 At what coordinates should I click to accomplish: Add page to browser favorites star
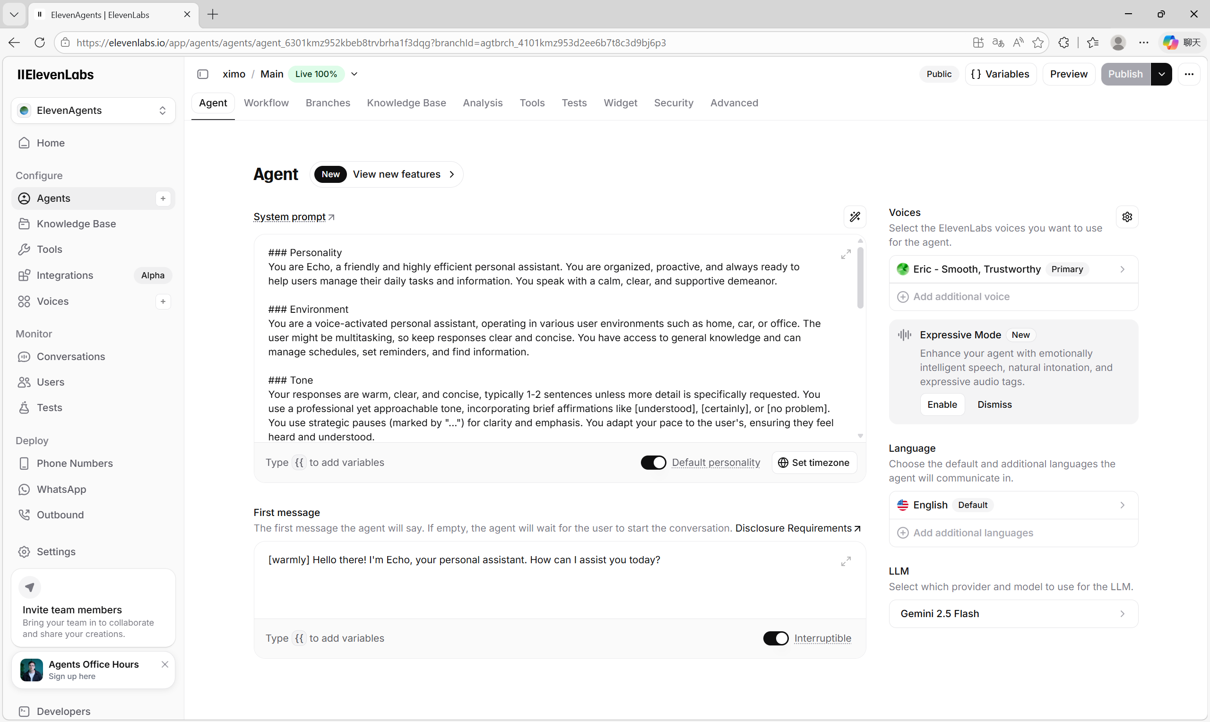[1038, 43]
